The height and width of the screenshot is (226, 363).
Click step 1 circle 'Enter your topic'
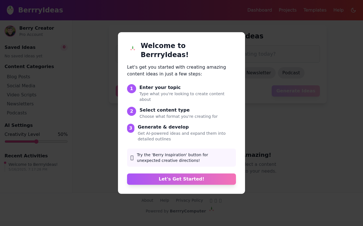coord(131,88)
